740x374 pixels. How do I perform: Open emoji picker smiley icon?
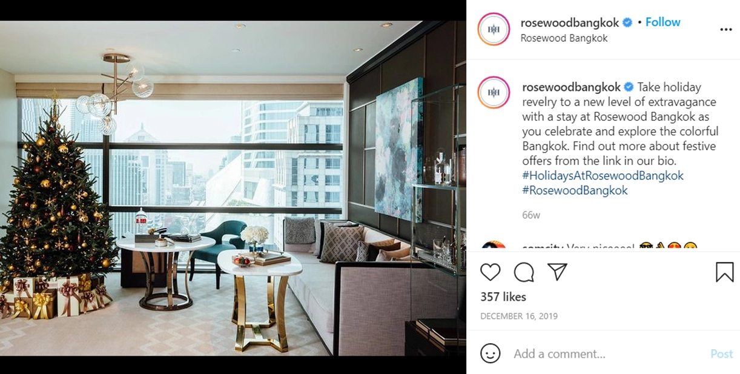pyautogui.click(x=491, y=353)
